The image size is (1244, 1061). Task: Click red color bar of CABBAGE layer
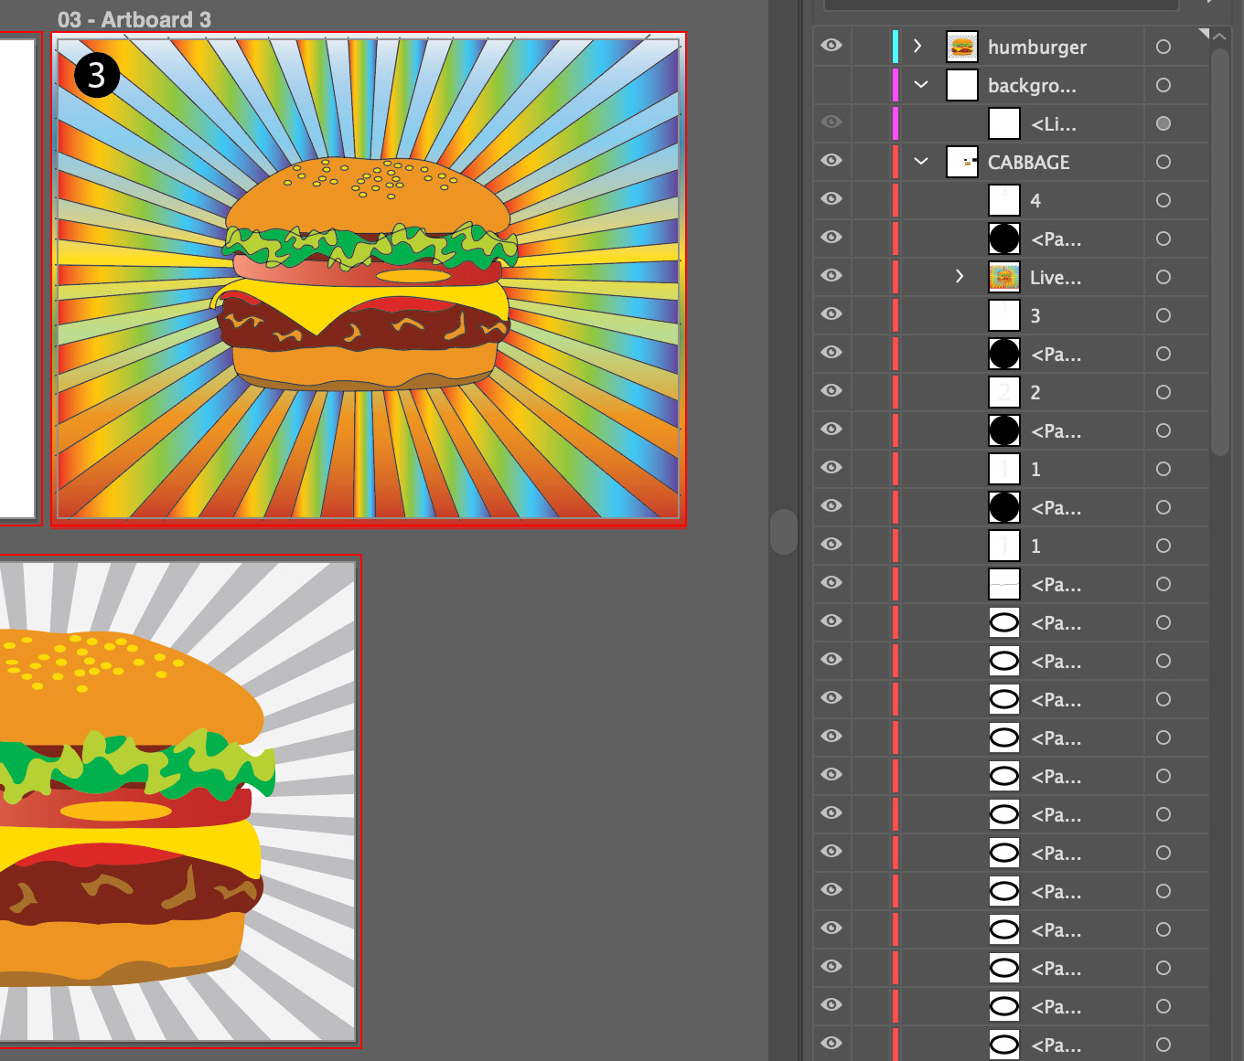(895, 162)
